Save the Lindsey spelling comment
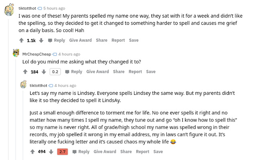Screen dimensions: 257x160 (x=158, y=152)
